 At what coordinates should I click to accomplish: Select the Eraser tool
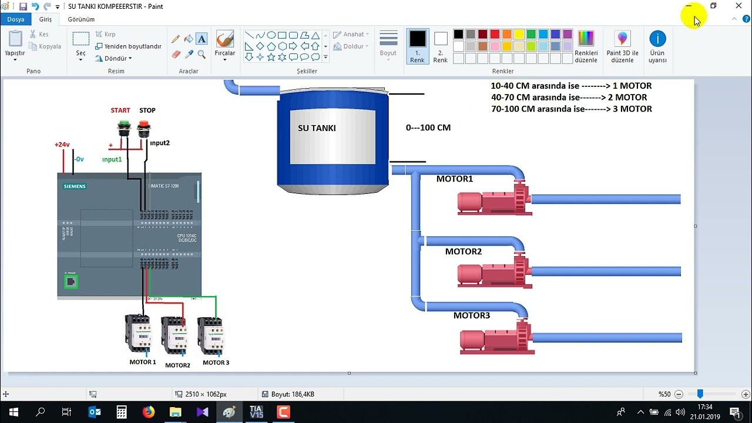pos(176,54)
